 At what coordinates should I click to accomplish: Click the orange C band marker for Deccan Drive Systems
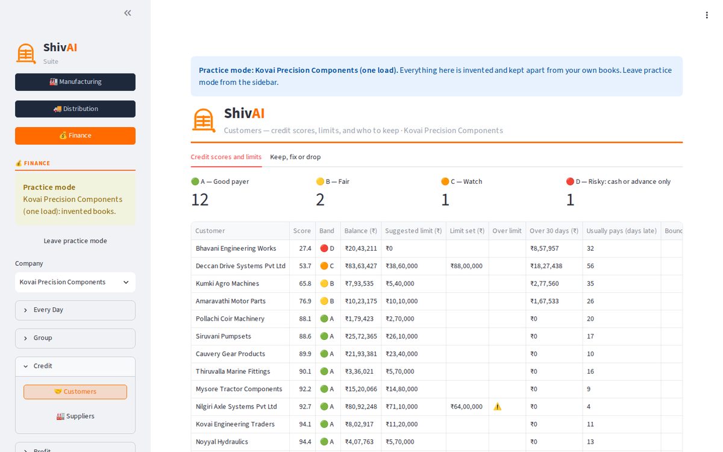point(324,266)
